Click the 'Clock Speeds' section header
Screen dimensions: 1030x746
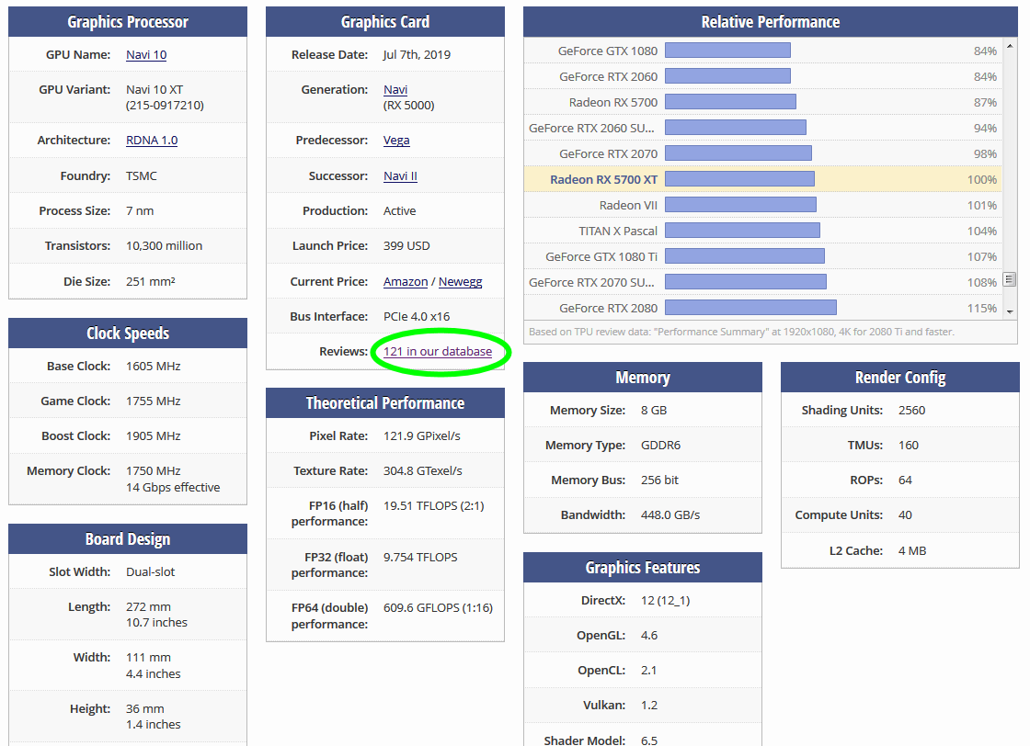pyautogui.click(x=128, y=333)
